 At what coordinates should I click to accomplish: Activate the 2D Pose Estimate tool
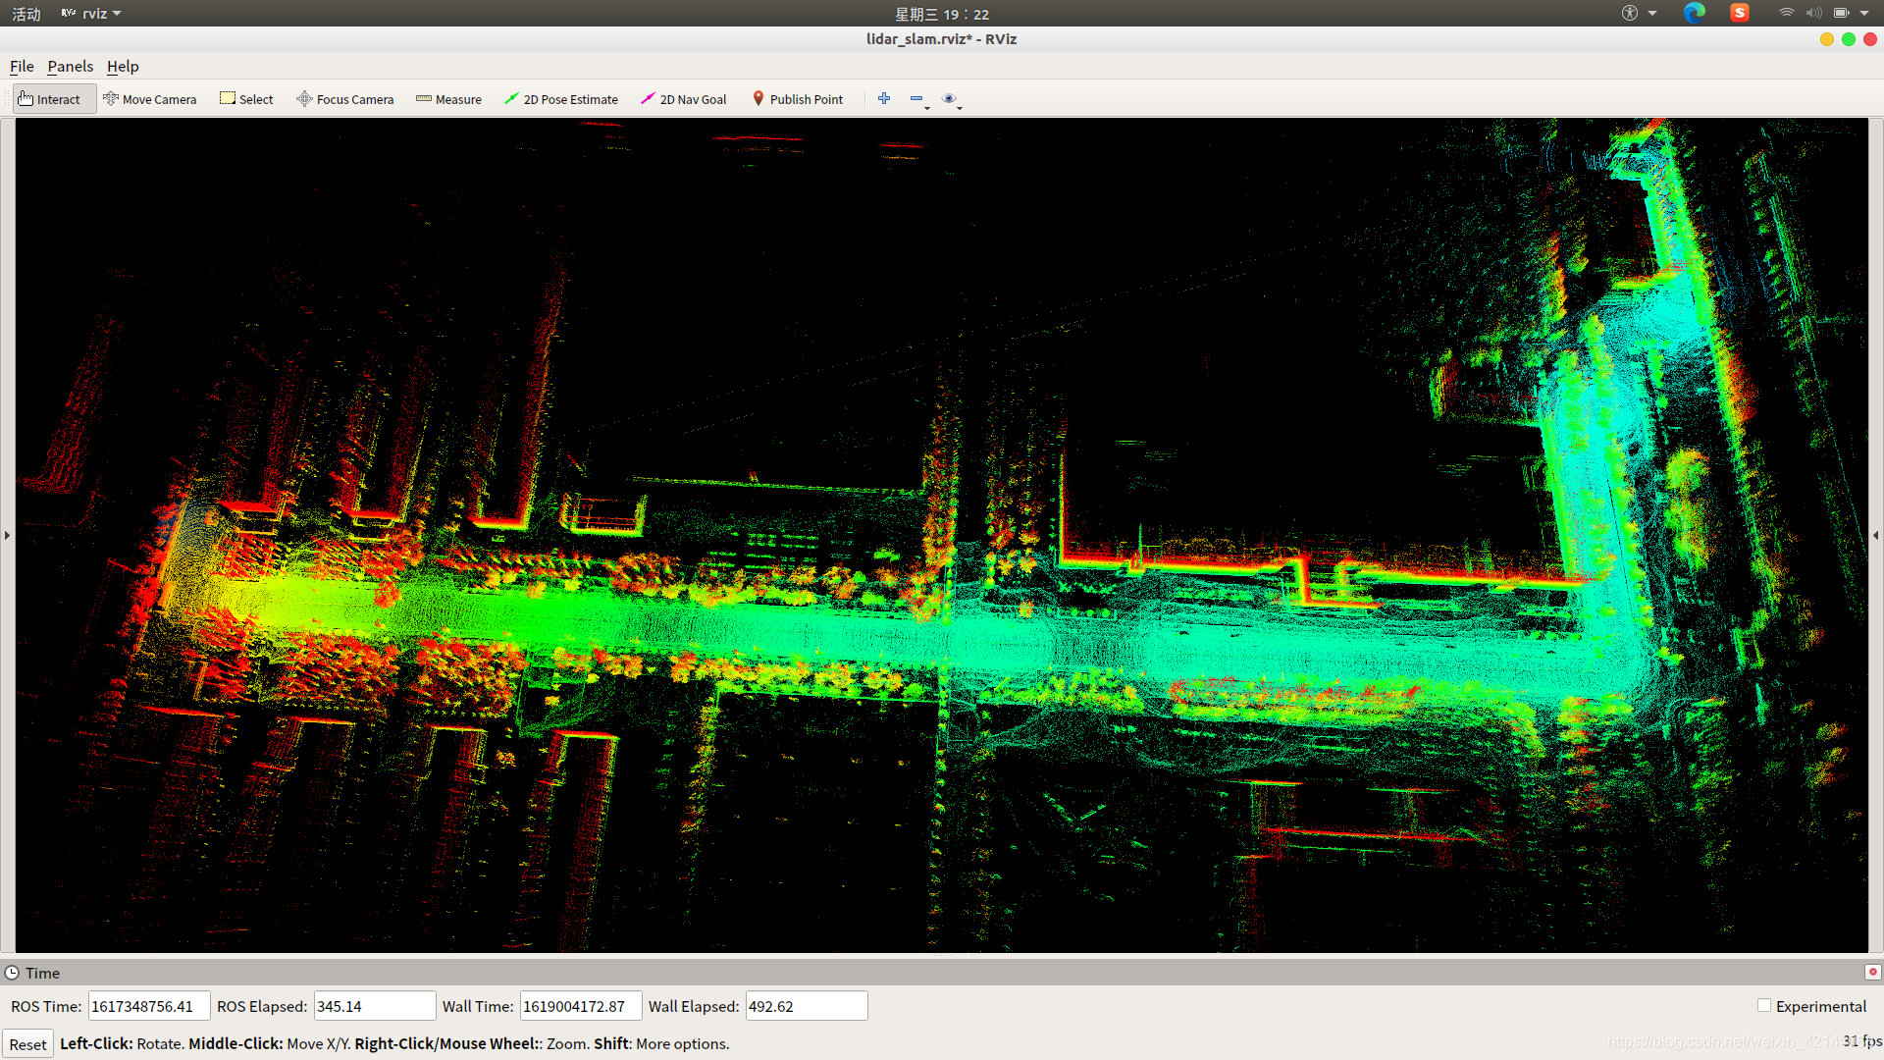(x=561, y=99)
